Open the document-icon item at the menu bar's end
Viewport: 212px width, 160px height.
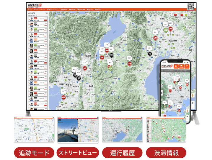98,9
